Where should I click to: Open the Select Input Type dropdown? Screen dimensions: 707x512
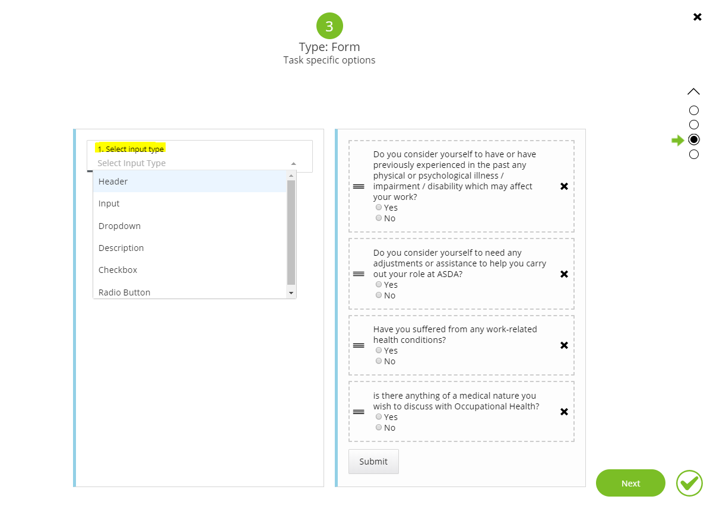click(196, 163)
